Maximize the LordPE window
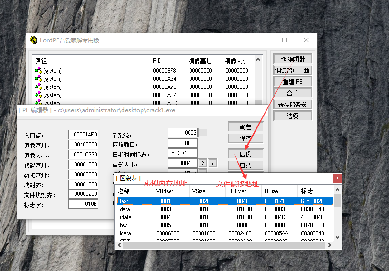The width and height of the screenshot is (389, 271). pos(285,40)
